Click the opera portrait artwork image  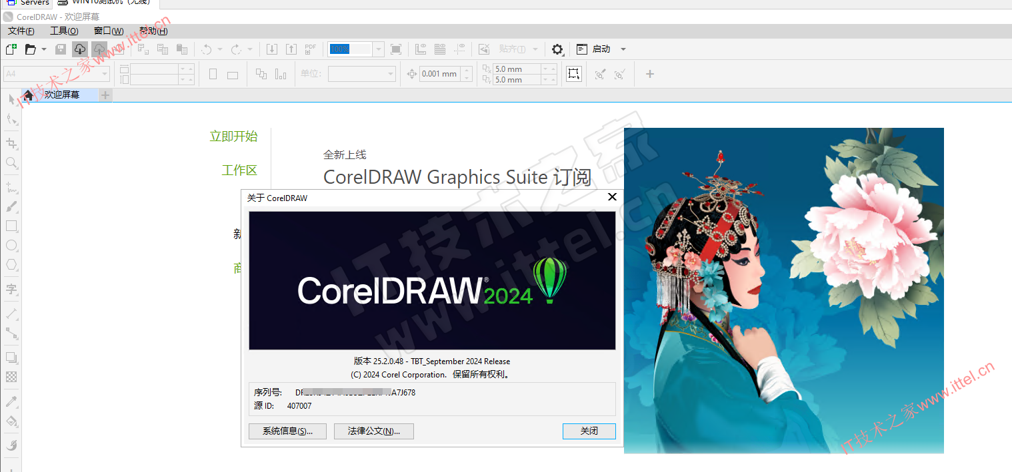tap(784, 291)
